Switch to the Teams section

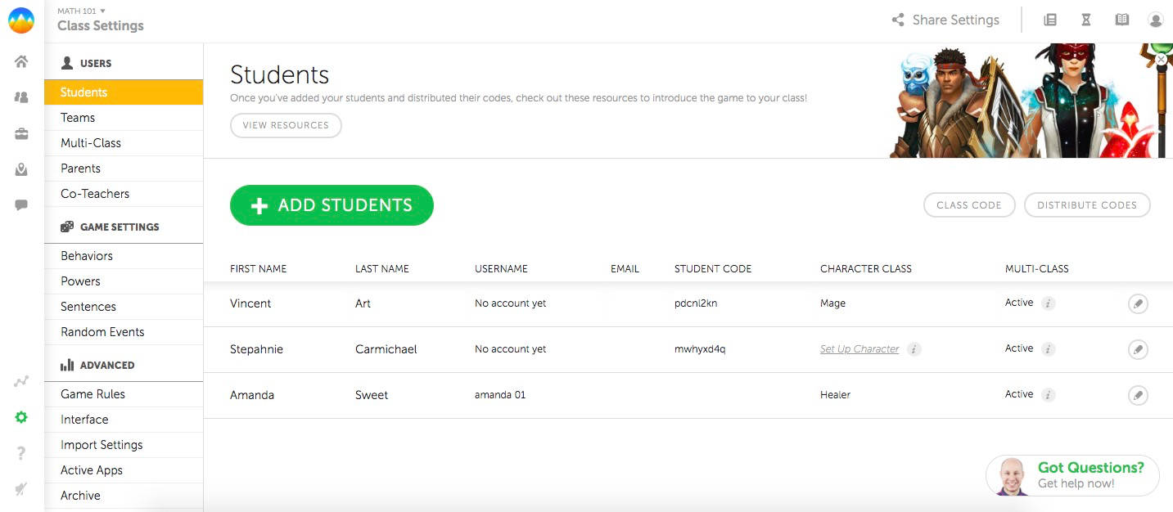[x=78, y=117]
